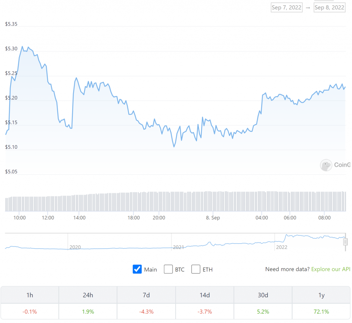Screen dimensions: 352x323
Task: Select the 30d column header
Action: tap(263, 295)
